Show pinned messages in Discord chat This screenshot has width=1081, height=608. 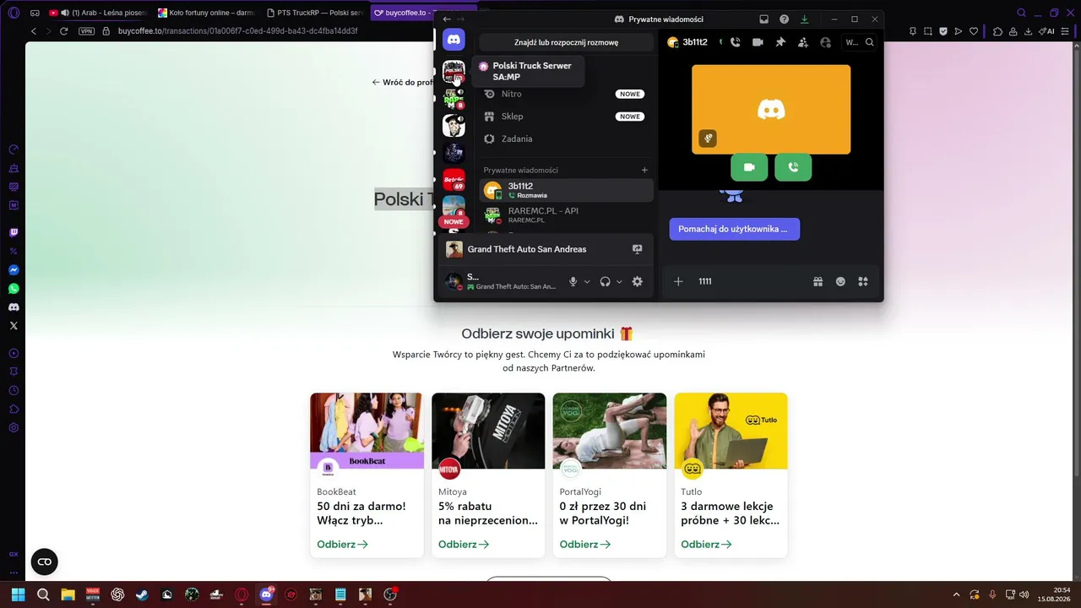pos(780,42)
